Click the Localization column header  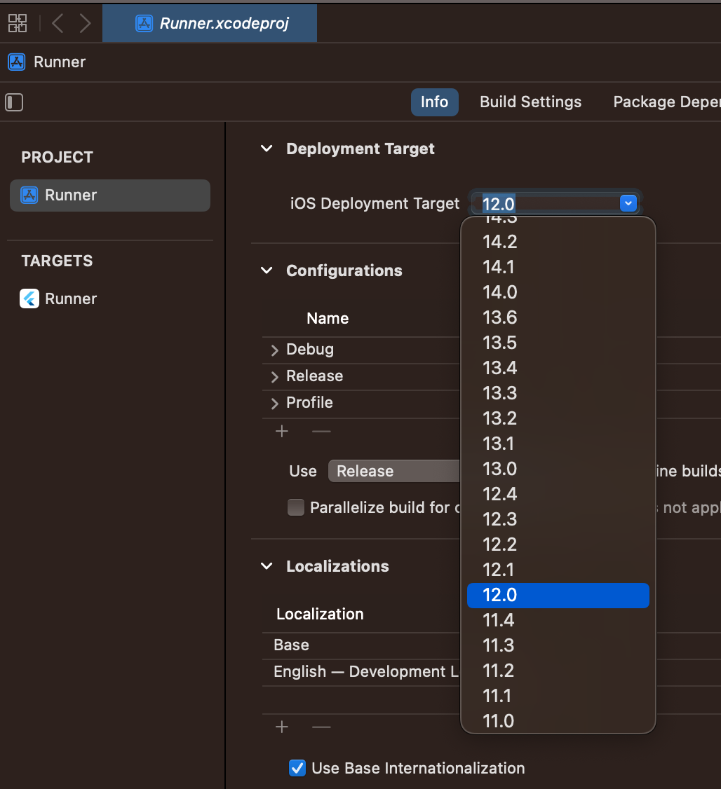320,615
